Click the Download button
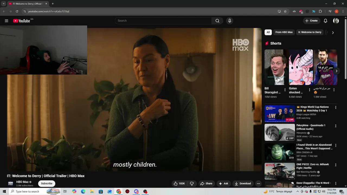This screenshot has height=195, width=347. pos(243,184)
